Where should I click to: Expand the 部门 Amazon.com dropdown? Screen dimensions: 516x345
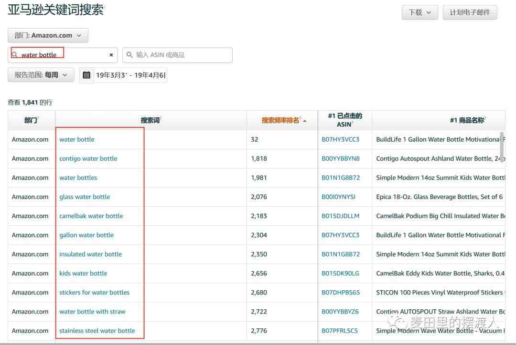(x=48, y=35)
